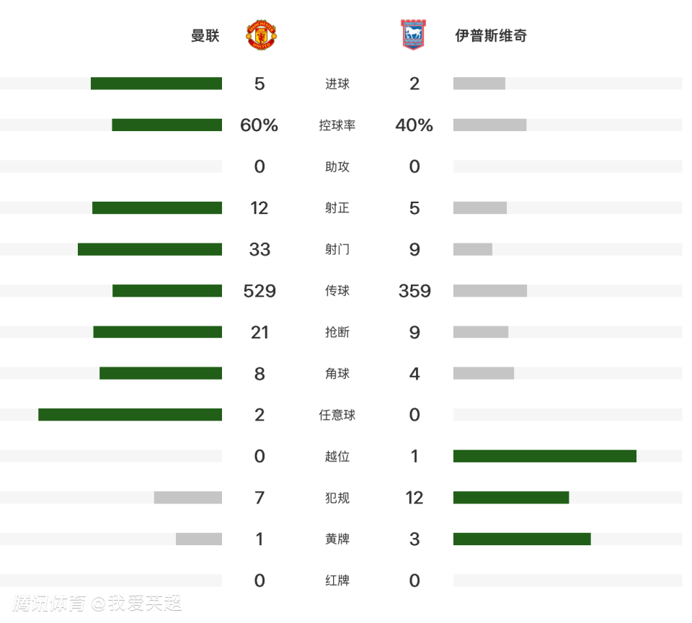This screenshot has width=692, height=623.
Task: Select the 伊普斯维奇 team name
Action: coord(491,36)
